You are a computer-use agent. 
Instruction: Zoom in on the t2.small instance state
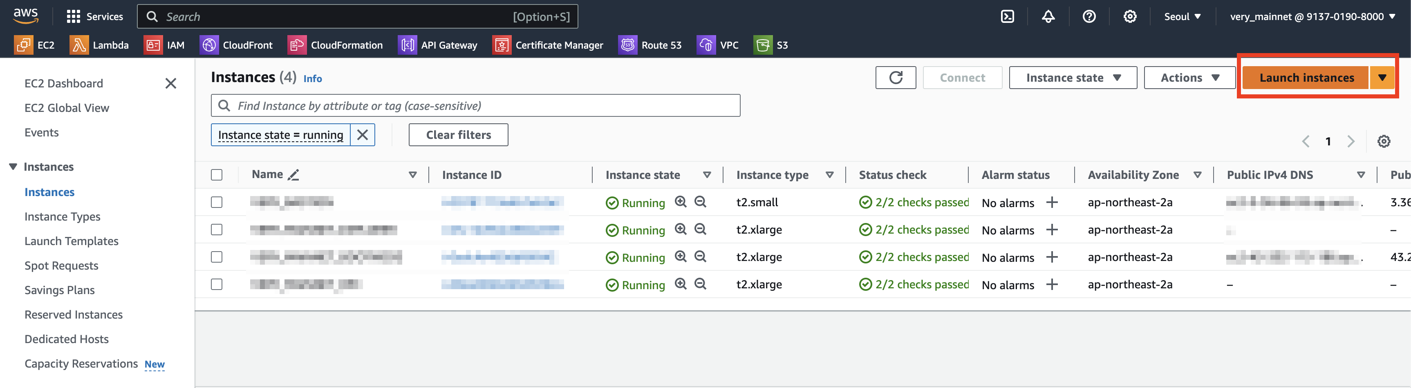(x=680, y=202)
